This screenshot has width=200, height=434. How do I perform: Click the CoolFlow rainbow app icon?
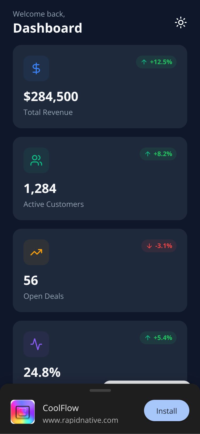(23, 412)
